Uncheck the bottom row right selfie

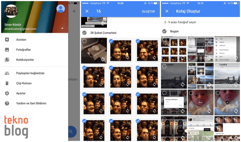click(138, 121)
